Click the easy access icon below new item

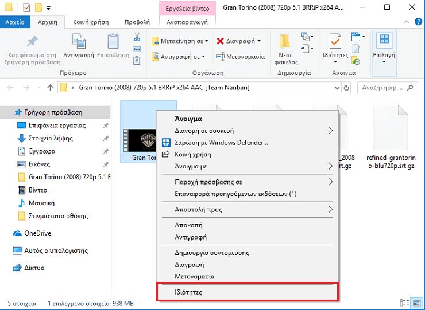coord(306,49)
